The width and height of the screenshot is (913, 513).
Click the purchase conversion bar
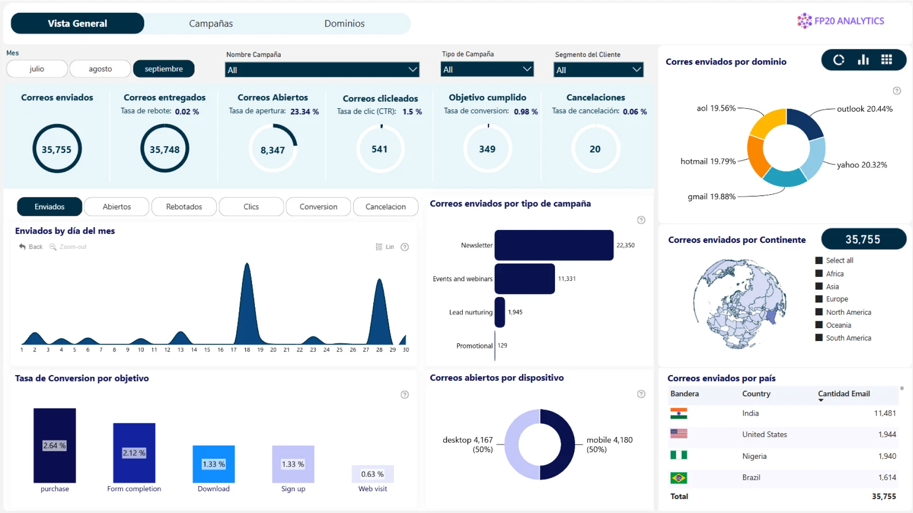pyautogui.click(x=55, y=446)
